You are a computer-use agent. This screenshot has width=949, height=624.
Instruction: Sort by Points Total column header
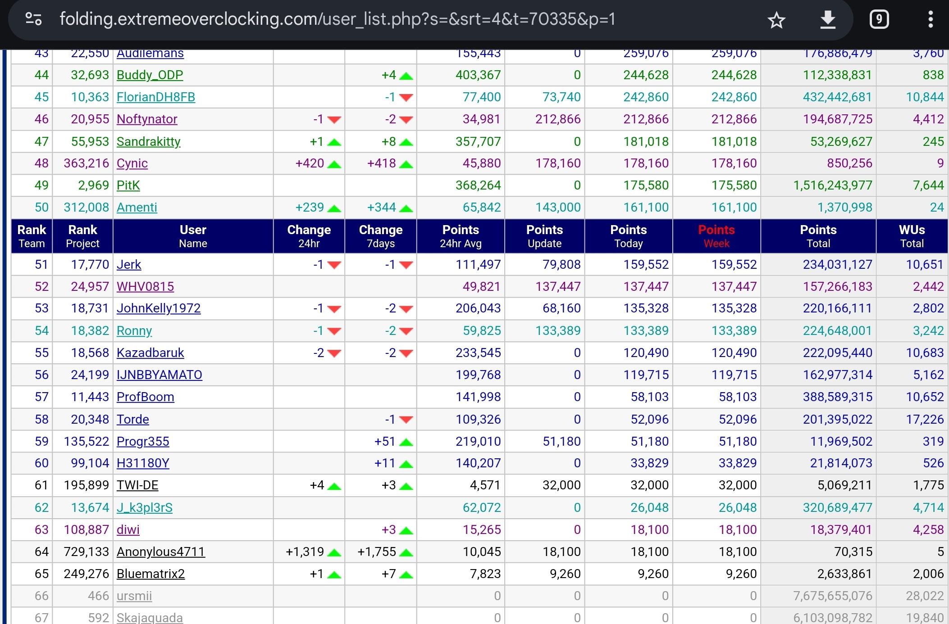tap(818, 236)
